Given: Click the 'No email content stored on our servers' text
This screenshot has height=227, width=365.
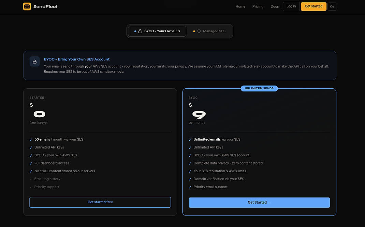Looking at the screenshot, I should tap(65, 171).
